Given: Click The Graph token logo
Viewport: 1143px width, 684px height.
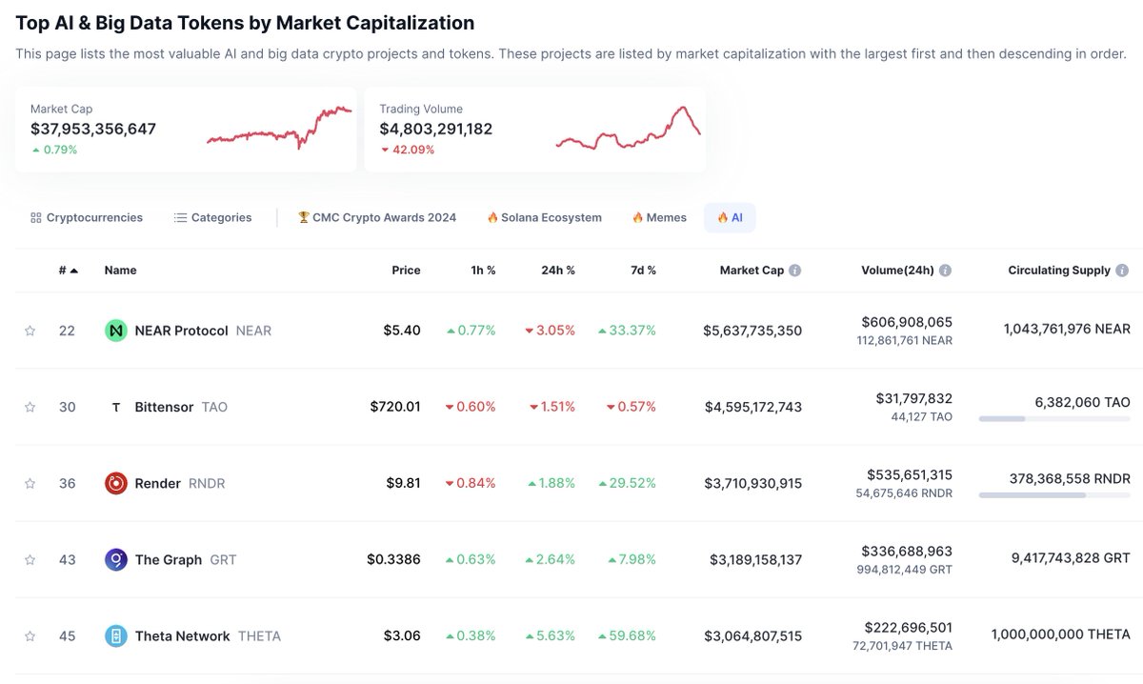Looking at the screenshot, I should click(x=114, y=559).
